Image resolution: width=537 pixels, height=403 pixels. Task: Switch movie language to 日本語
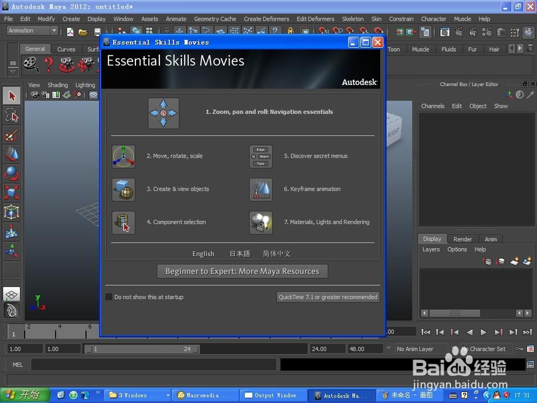tap(240, 254)
